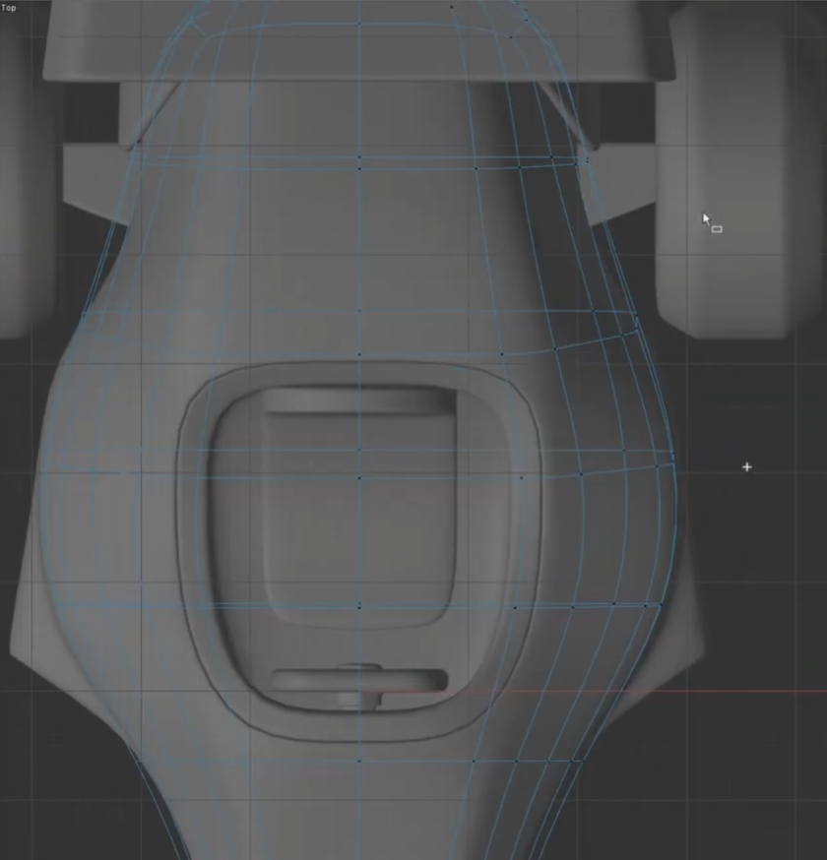The image size is (827, 860).
Task: Select the centerline vertex at the seat bottom
Action: click(359, 607)
